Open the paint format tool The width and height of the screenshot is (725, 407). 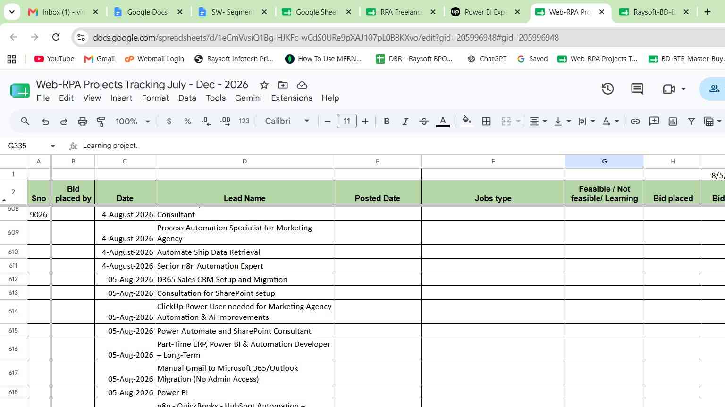point(101,122)
